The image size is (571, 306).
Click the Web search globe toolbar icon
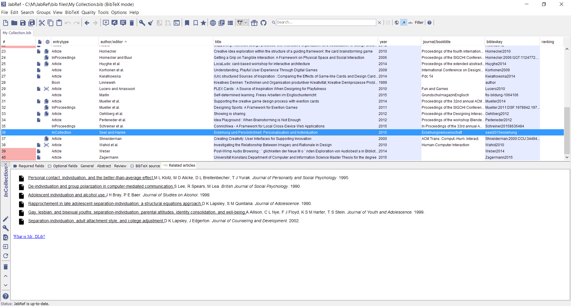click(213, 23)
